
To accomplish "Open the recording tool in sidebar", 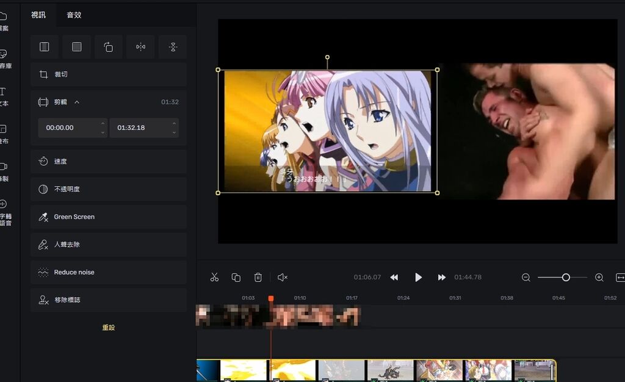I will (x=4, y=171).
